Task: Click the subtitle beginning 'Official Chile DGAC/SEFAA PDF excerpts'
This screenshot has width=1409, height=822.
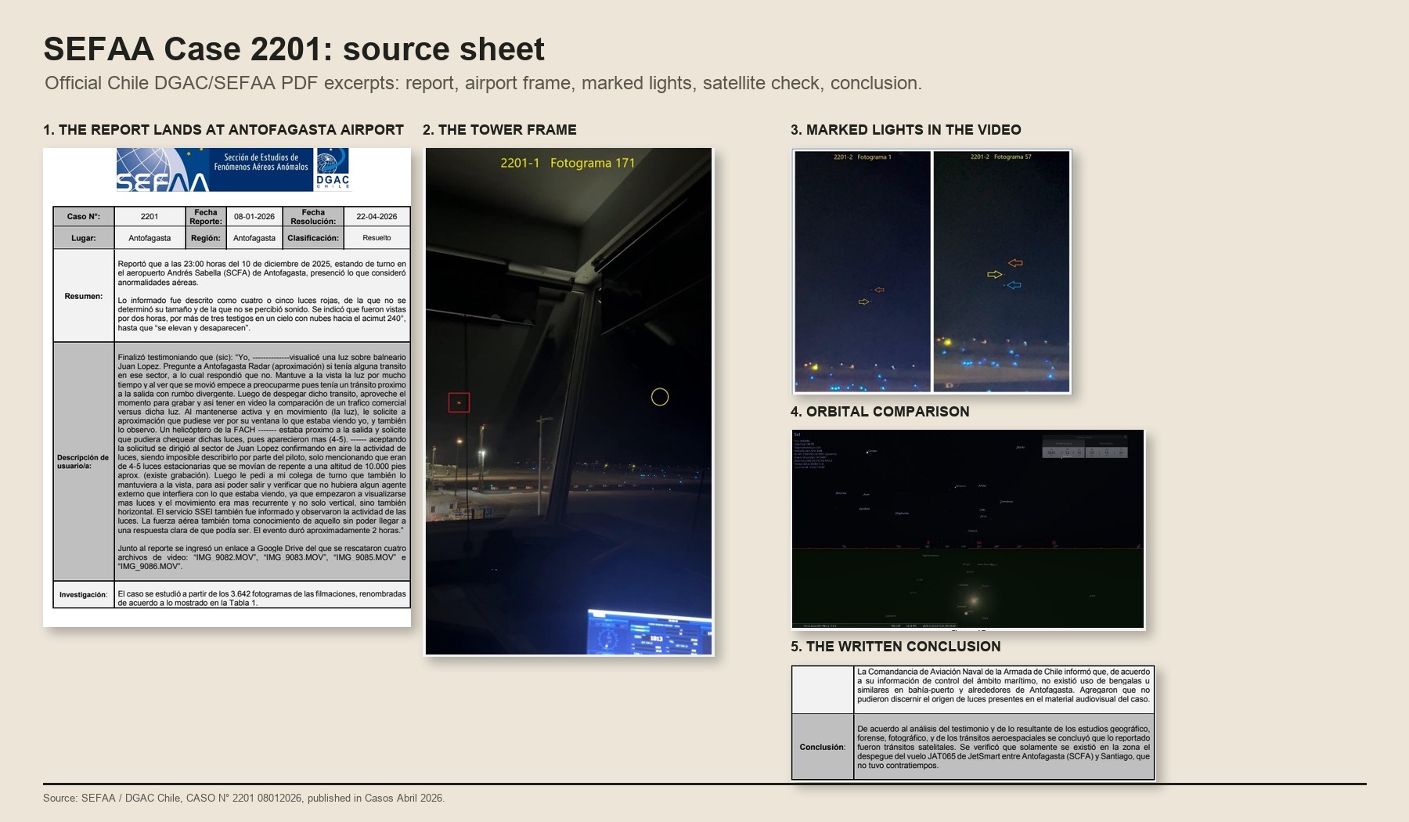Action: [x=483, y=83]
